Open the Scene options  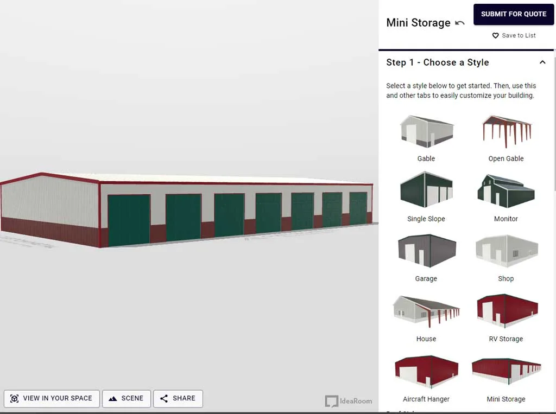127,398
